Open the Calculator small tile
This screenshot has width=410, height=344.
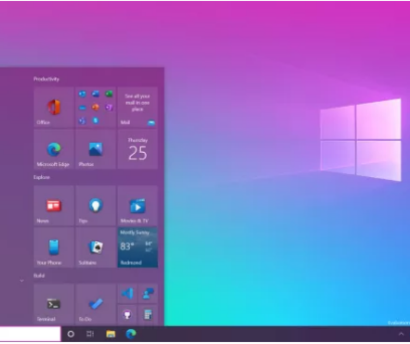tap(148, 315)
